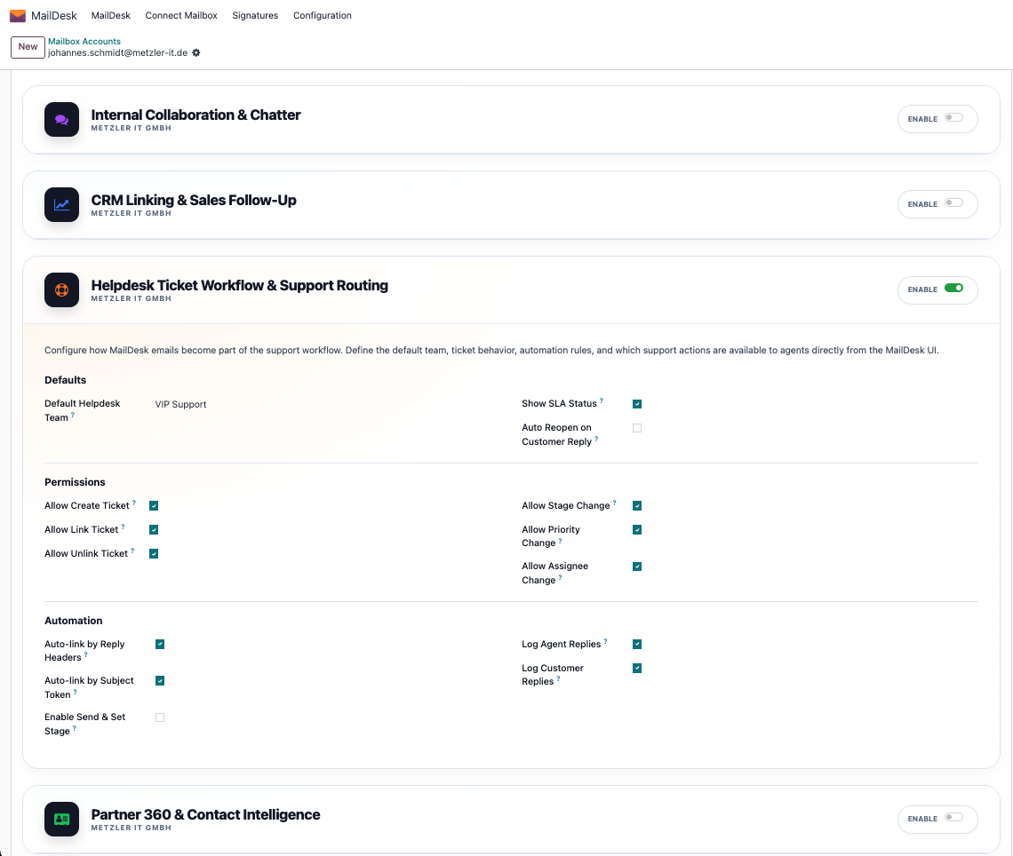Open Default Helpdesk Team VIP Support field
The width and height of the screenshot is (1013, 856).
tap(181, 405)
